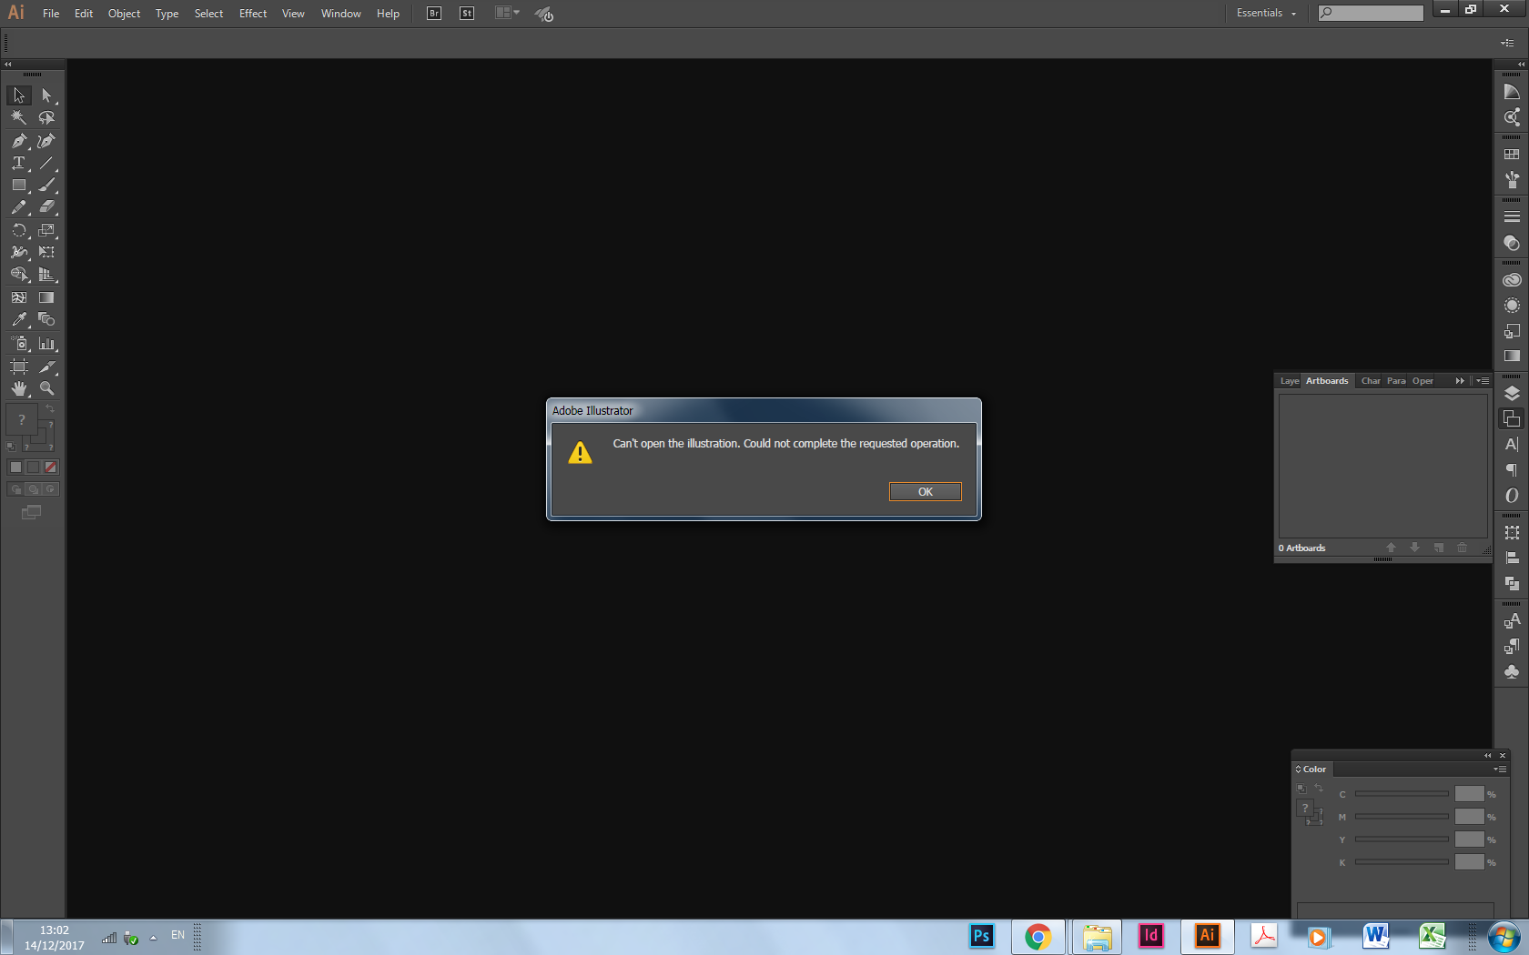The image size is (1529, 955).
Task: Open the Artboards panel flyout menu
Action: click(x=1483, y=381)
